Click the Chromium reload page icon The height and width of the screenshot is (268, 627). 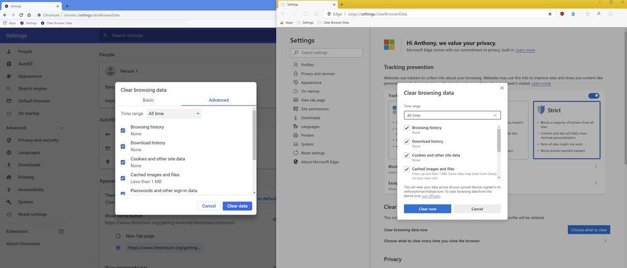tap(21, 15)
